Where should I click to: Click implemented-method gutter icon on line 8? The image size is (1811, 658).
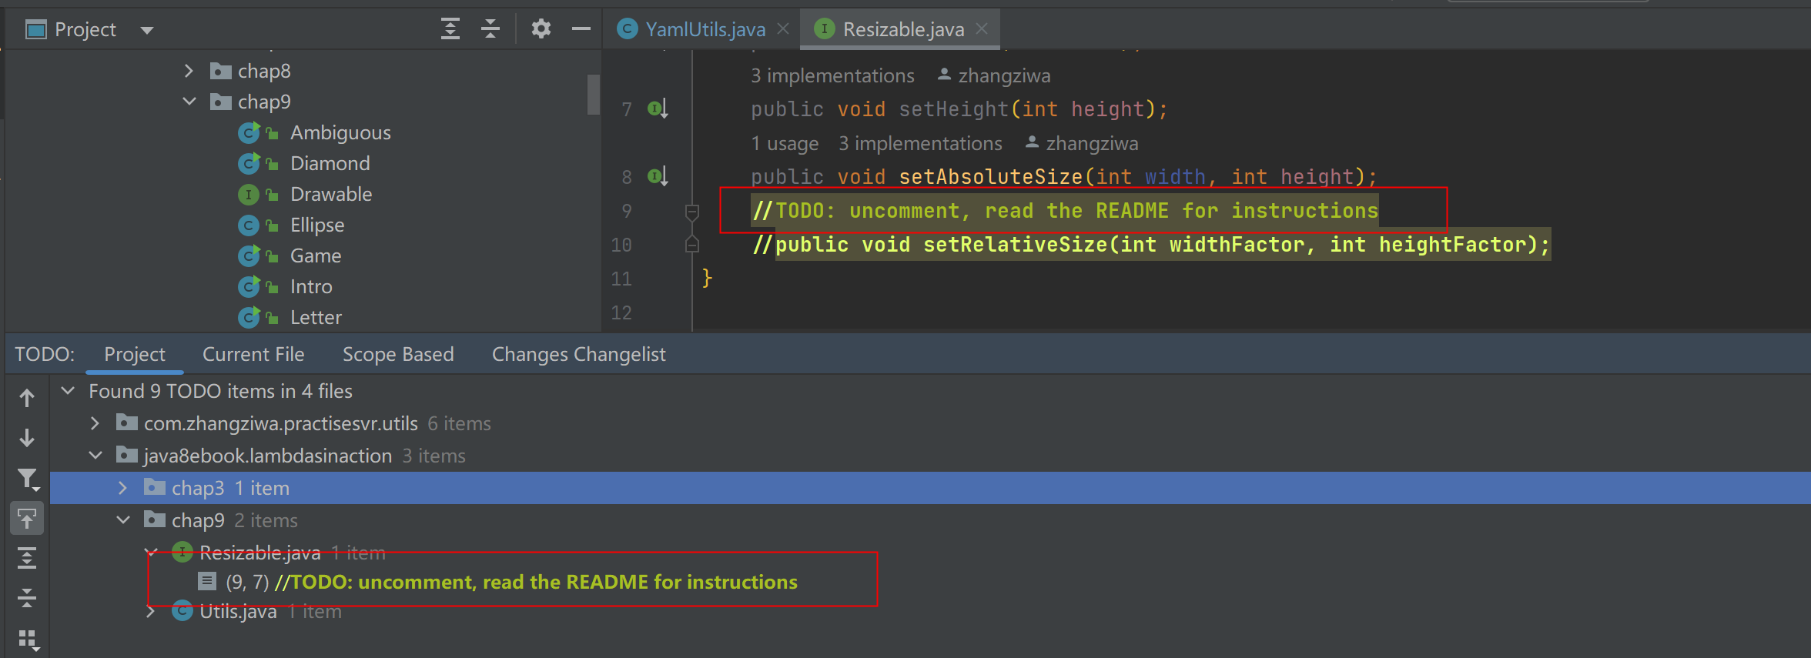(x=658, y=176)
